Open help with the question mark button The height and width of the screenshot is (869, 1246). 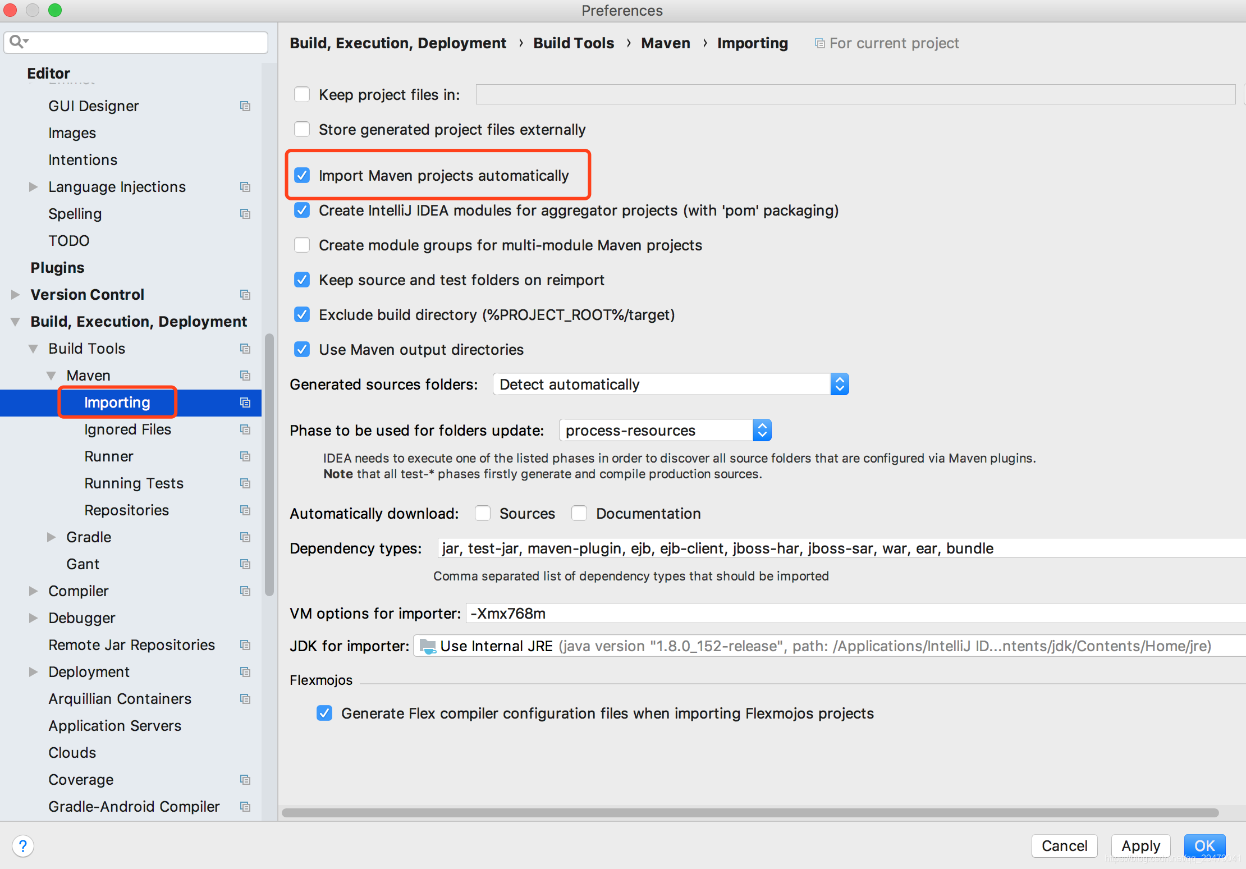click(x=23, y=846)
